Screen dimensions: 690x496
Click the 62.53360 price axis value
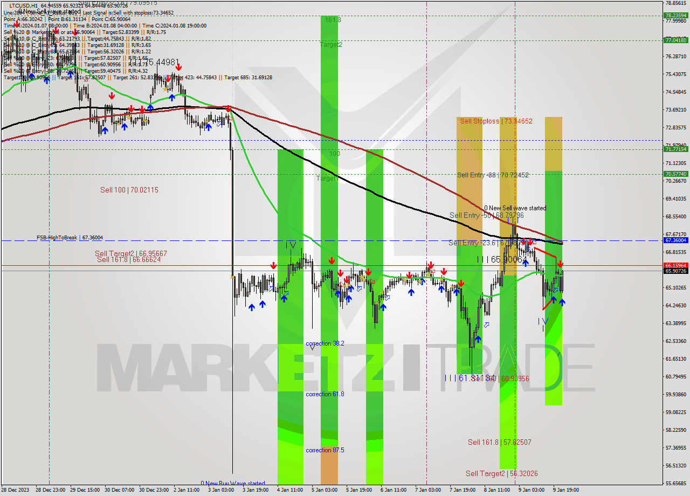pos(676,341)
